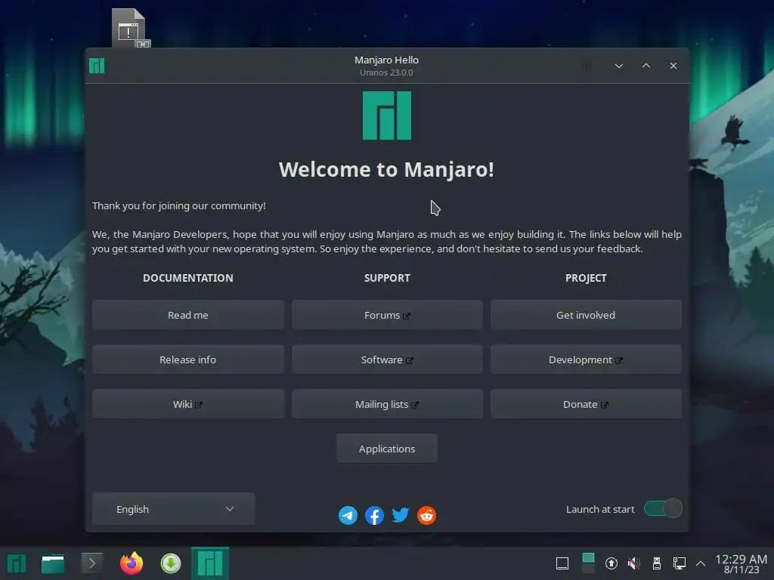The width and height of the screenshot is (774, 580).
Task: Click the muted volume tray icon
Action: (x=634, y=563)
